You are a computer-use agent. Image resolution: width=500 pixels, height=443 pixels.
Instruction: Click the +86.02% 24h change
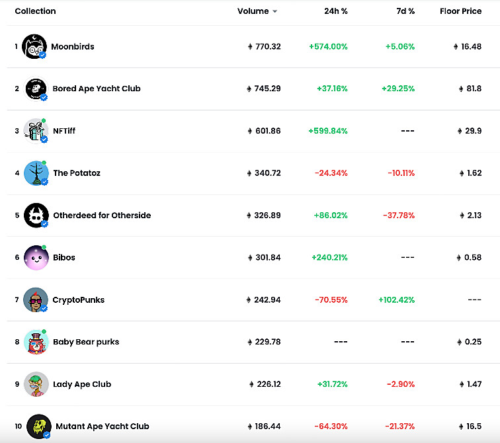[x=331, y=216]
